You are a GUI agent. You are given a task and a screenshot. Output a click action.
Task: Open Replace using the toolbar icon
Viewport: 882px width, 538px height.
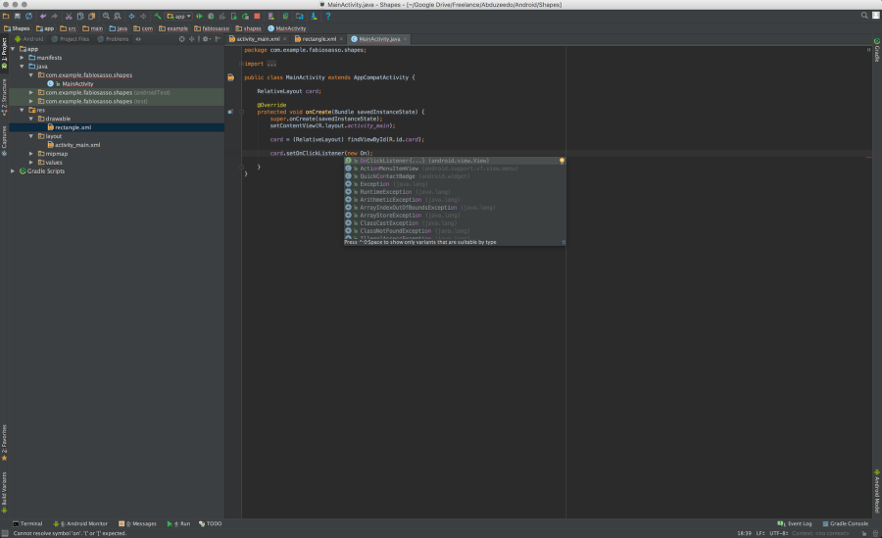click(x=117, y=17)
